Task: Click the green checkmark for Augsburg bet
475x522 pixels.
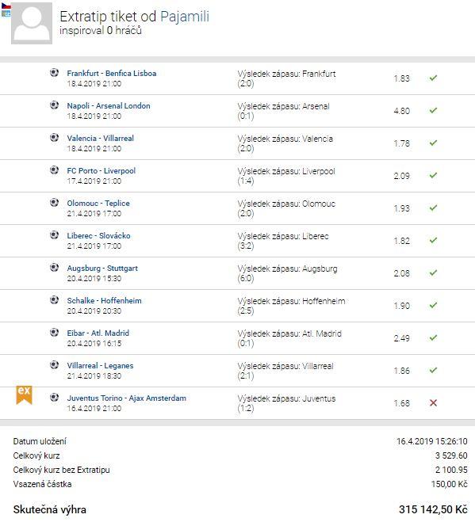Action: [x=433, y=272]
